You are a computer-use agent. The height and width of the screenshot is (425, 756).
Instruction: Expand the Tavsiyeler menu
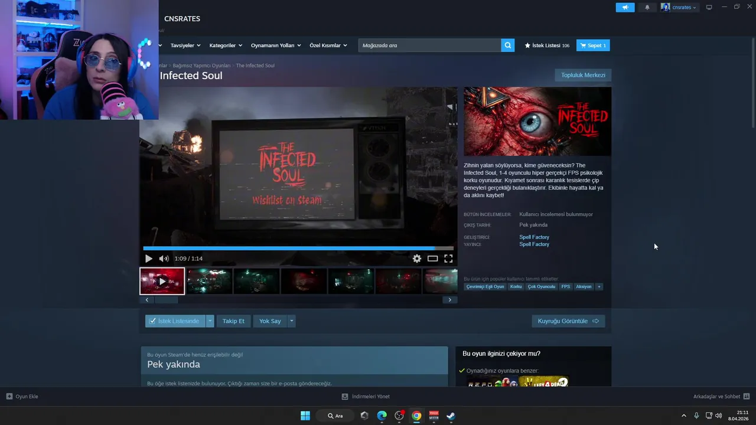click(185, 45)
